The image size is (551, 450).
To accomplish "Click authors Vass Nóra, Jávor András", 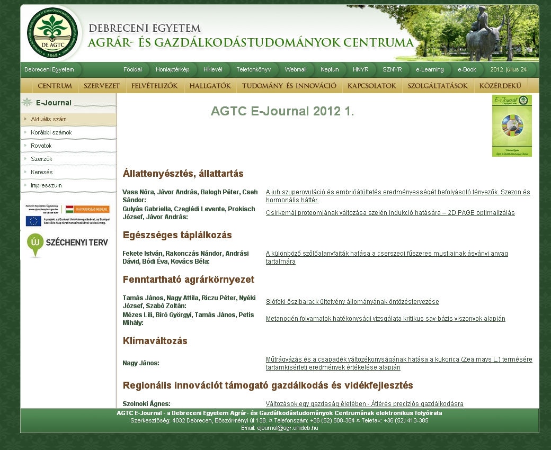I will pos(160,192).
